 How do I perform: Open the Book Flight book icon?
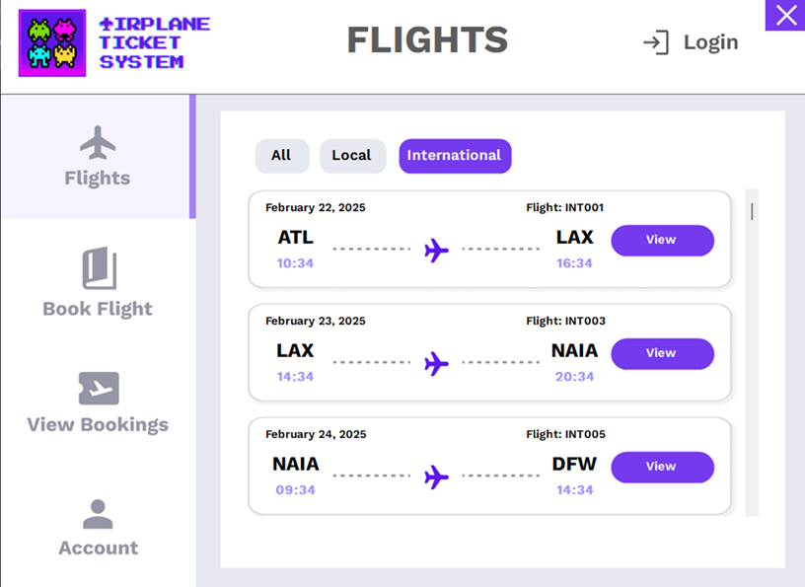(99, 268)
